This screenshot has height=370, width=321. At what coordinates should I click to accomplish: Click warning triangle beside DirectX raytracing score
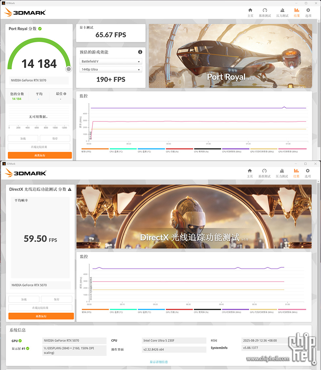[70, 189]
